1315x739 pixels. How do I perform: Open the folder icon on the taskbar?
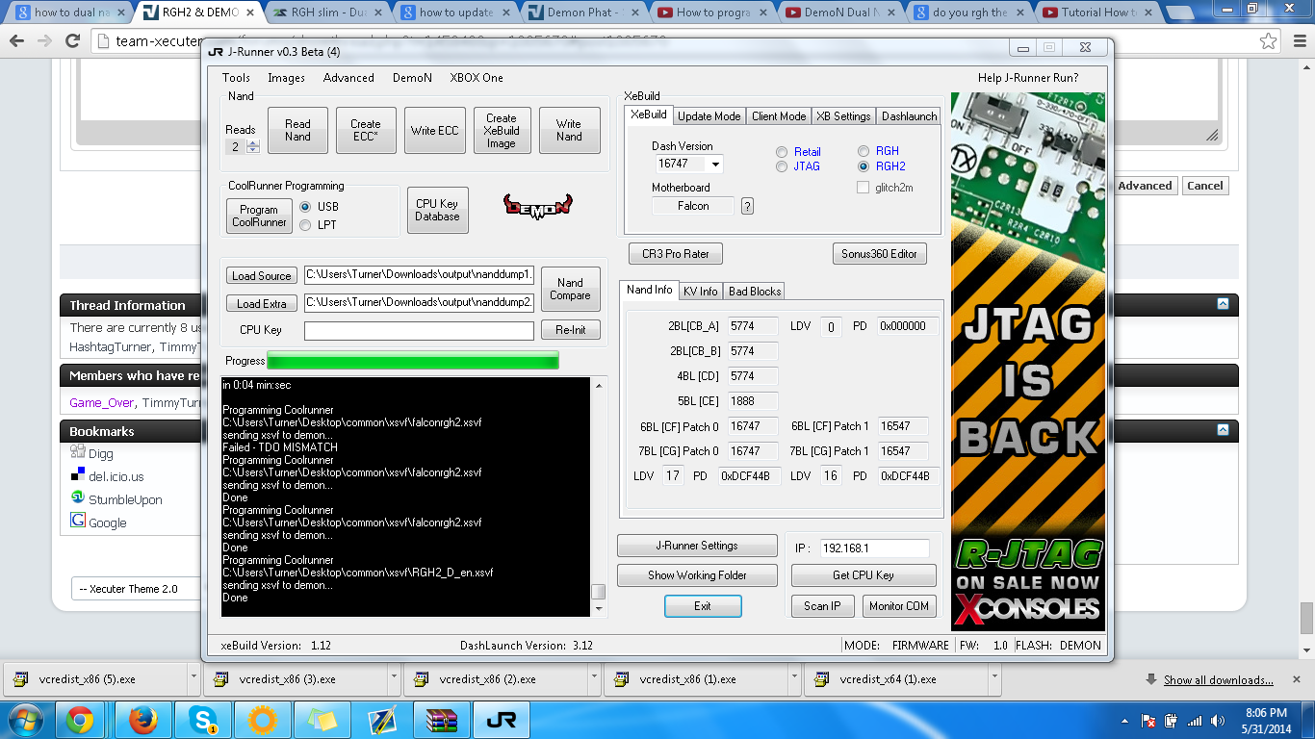[x=322, y=720]
